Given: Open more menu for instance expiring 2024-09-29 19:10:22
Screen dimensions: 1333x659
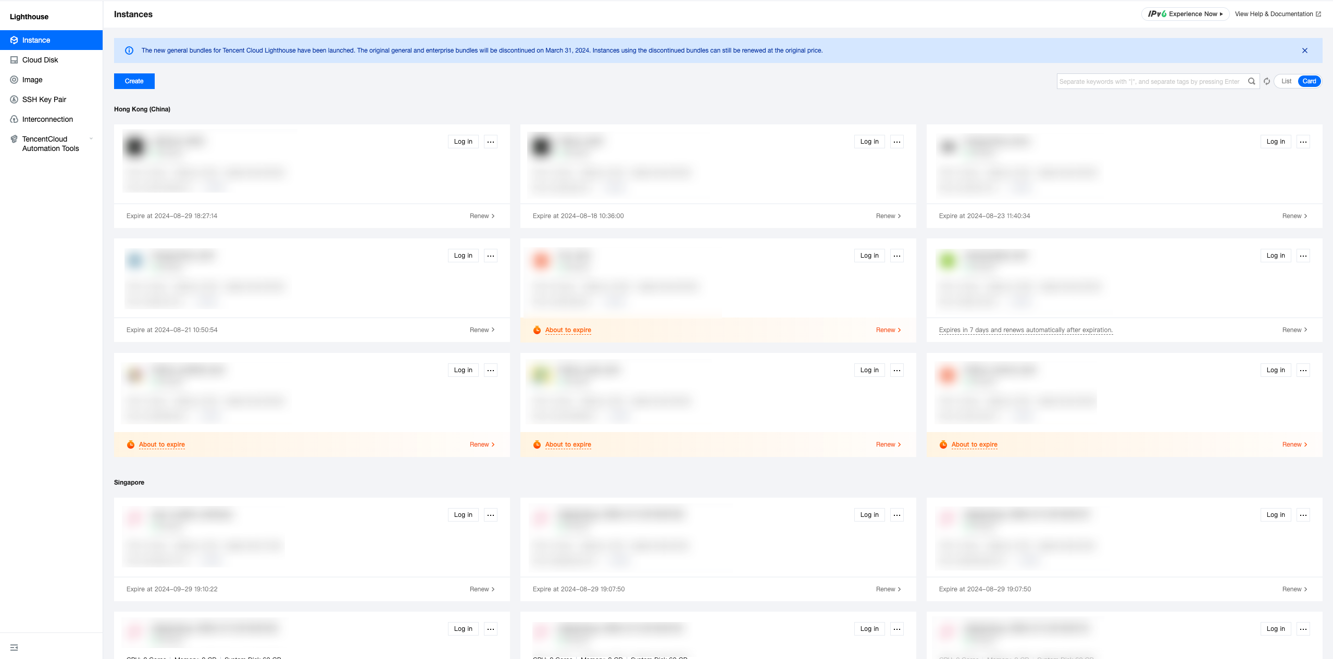Looking at the screenshot, I should click(491, 515).
